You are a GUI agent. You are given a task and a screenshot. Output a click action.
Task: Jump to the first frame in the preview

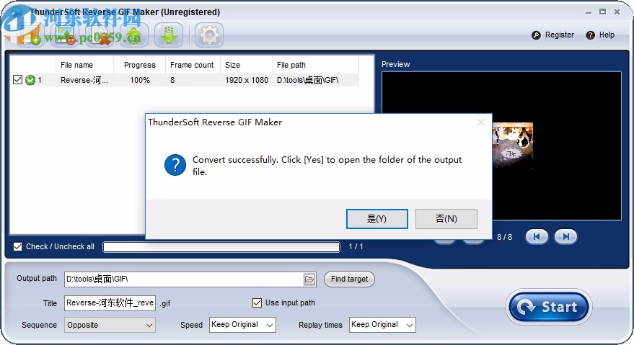(537, 237)
